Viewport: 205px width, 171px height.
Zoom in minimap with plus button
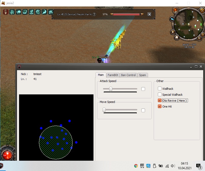tap(199, 38)
